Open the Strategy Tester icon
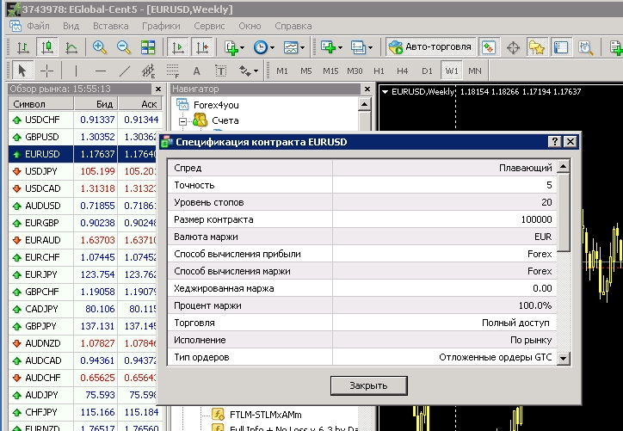 [586, 47]
